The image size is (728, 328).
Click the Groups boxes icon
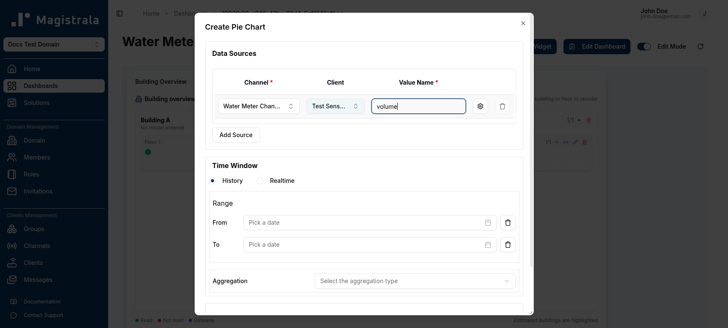pyautogui.click(x=12, y=229)
